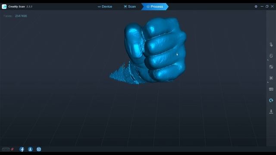This screenshot has width=276, height=155.
Task: Select the Process tab
Action: 155,6
